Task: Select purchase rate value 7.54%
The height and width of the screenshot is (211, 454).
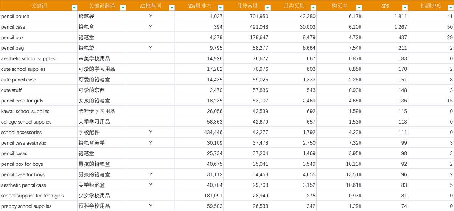Action: point(340,48)
